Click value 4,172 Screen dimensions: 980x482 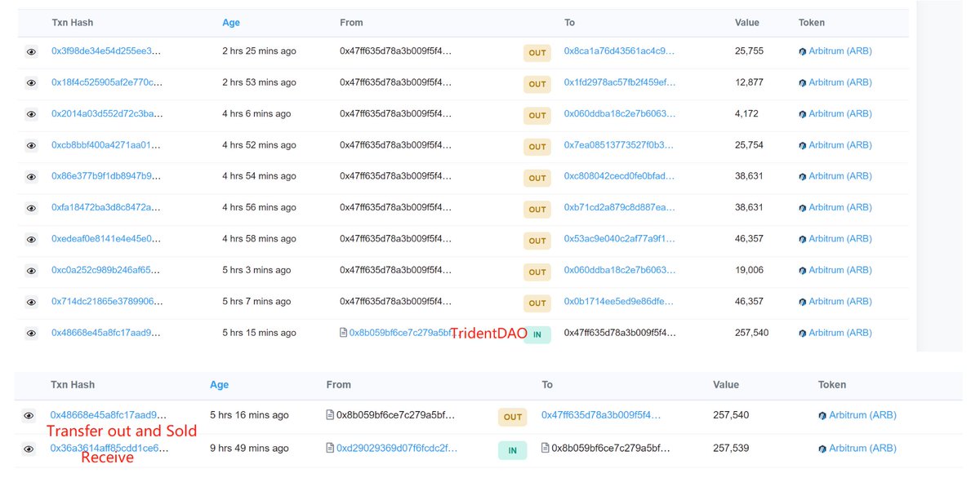746,113
